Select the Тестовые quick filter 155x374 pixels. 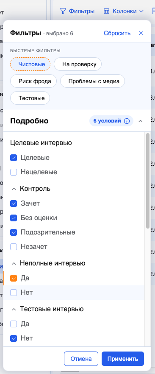(x=30, y=98)
